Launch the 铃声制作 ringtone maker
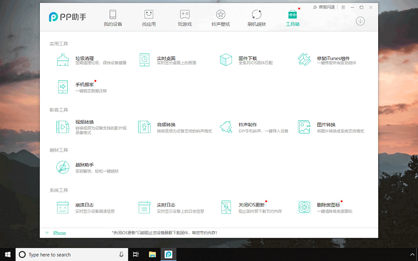The height and width of the screenshot is (261, 418). pyautogui.click(x=226, y=127)
